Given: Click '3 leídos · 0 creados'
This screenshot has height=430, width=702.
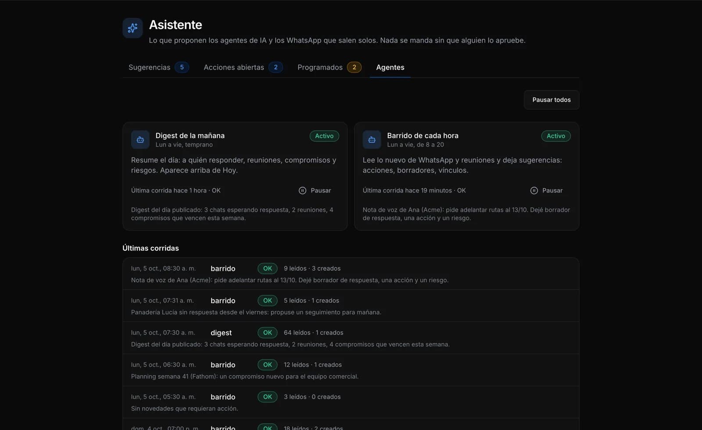Looking at the screenshot, I should click(x=312, y=397).
